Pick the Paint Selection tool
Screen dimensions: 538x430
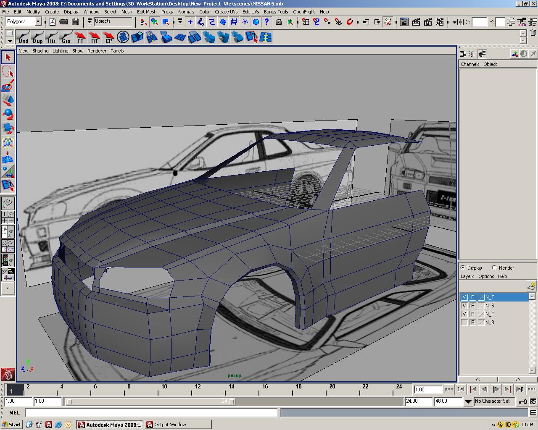[x=8, y=86]
